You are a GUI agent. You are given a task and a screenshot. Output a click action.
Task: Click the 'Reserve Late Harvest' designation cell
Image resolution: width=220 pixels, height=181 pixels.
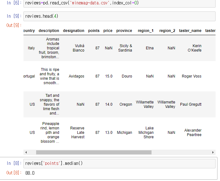pyautogui.click(x=77, y=133)
